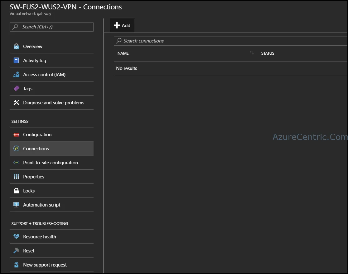This screenshot has height=274, width=348.
Task: Click the Locks padlock icon
Action: pyautogui.click(x=16, y=191)
